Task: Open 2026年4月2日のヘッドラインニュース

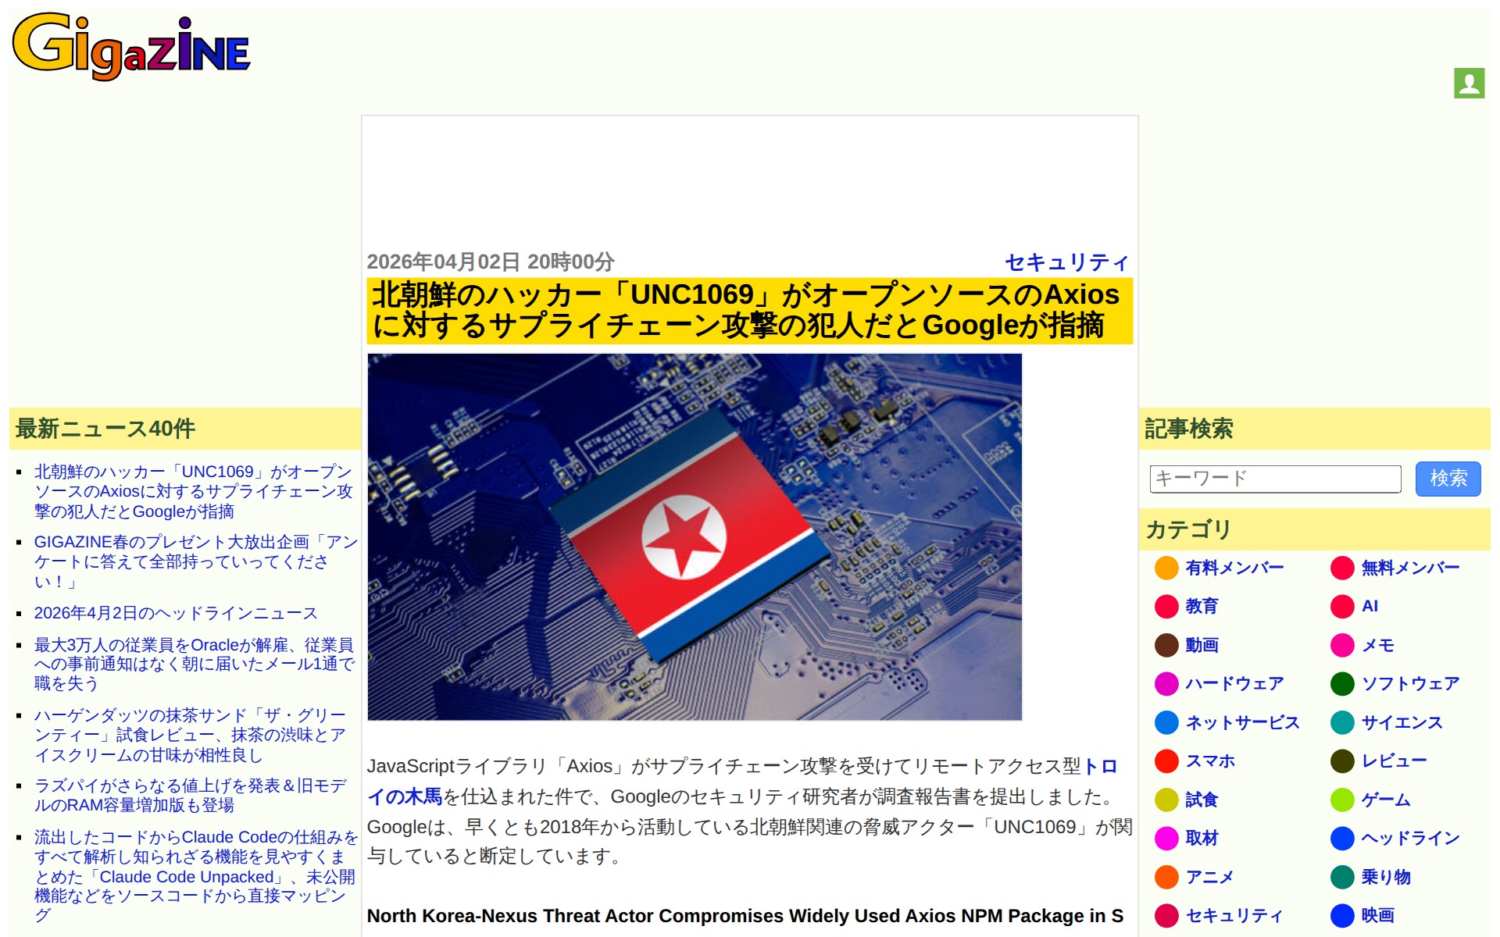Action: [176, 613]
